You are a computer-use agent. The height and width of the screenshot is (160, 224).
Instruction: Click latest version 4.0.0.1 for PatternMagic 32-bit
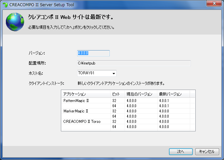[164, 101]
